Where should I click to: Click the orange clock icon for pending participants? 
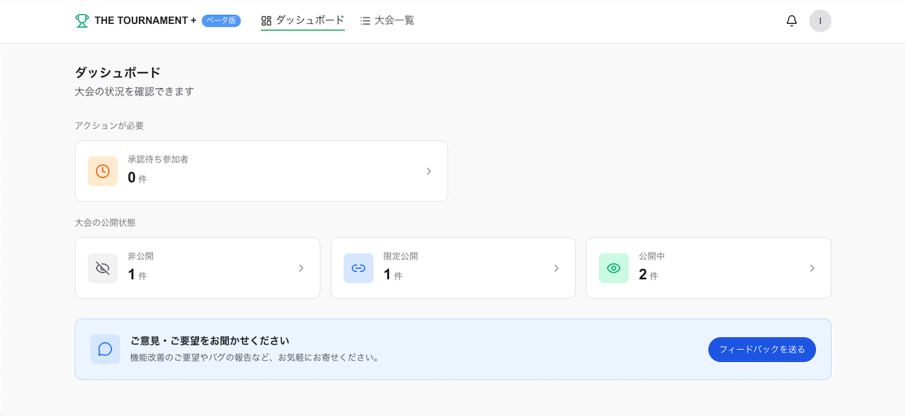click(103, 171)
